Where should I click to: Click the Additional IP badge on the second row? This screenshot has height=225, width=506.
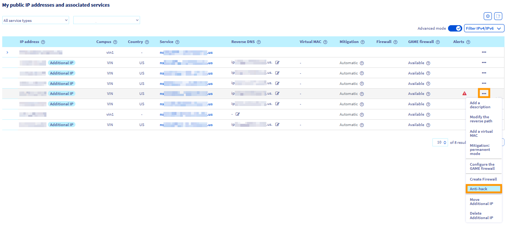[62, 63]
